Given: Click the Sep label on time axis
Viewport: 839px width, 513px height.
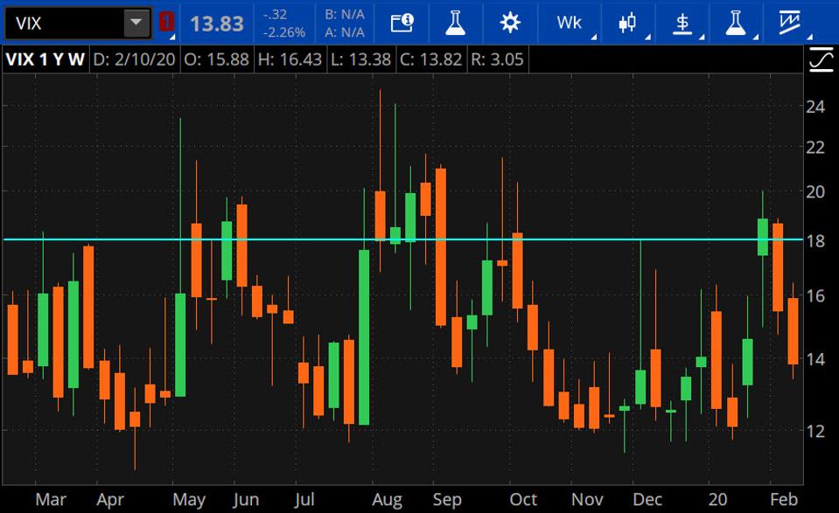Looking at the screenshot, I should pos(447,499).
